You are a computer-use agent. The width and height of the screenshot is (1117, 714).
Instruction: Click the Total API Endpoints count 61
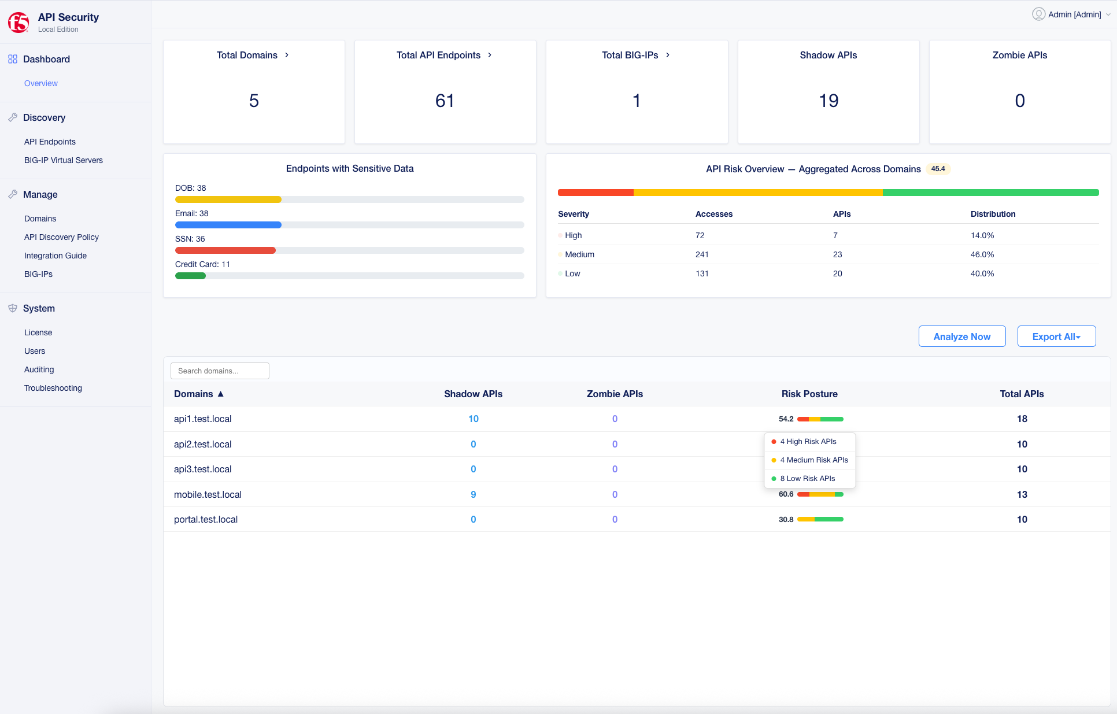coord(445,101)
